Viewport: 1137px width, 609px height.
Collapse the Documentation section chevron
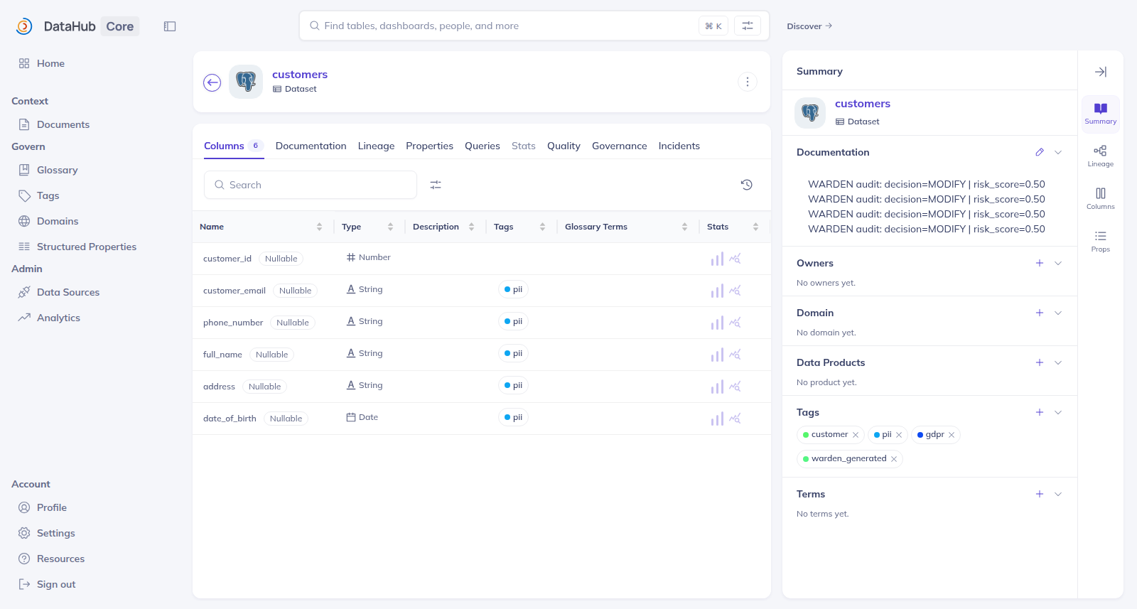(x=1058, y=152)
